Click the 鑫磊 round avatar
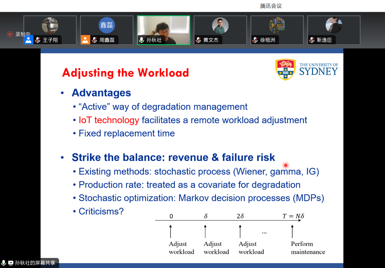This screenshot has width=385, height=268. [107, 25]
